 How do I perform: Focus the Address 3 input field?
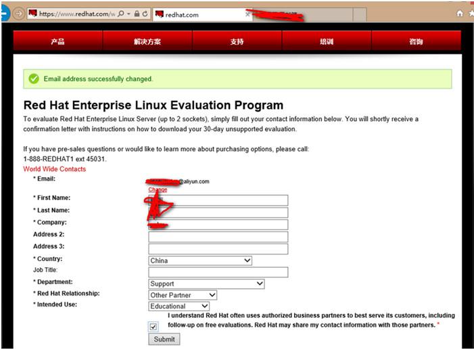218,249
